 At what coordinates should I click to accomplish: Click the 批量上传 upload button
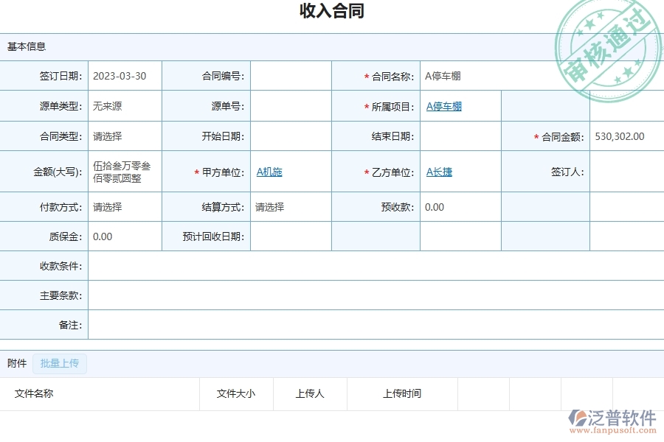tap(60, 363)
